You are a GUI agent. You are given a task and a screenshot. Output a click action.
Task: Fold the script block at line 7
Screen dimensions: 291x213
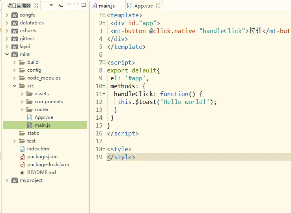pos(104,62)
